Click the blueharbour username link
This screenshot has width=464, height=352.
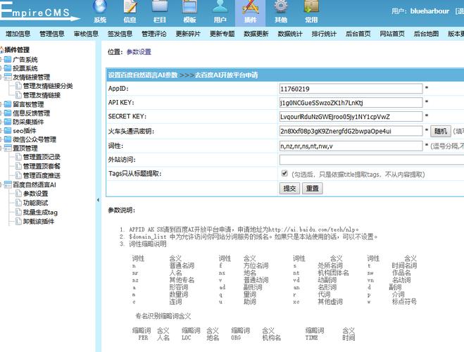point(429,11)
